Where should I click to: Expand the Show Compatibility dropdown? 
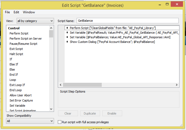[x=30, y=121]
